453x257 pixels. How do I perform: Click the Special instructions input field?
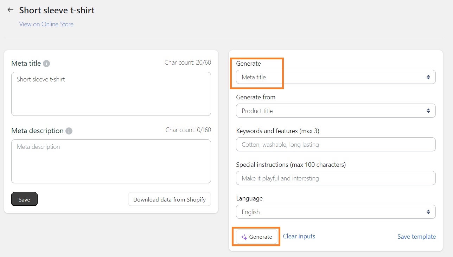click(x=336, y=178)
